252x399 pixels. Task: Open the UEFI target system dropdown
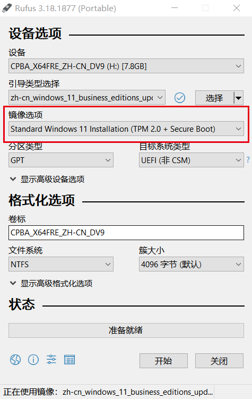(x=192, y=160)
